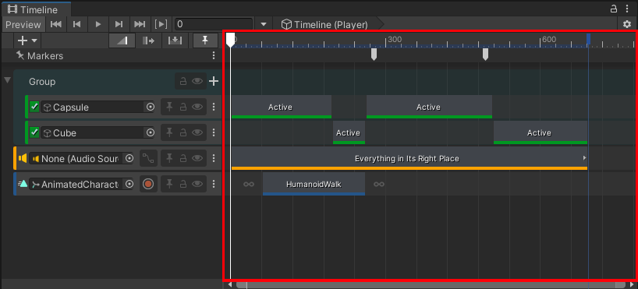Start recording on the AnimatedCharacter track
638x289 pixels.
point(148,184)
